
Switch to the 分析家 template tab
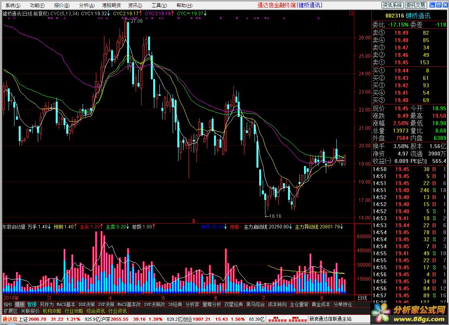(193, 304)
